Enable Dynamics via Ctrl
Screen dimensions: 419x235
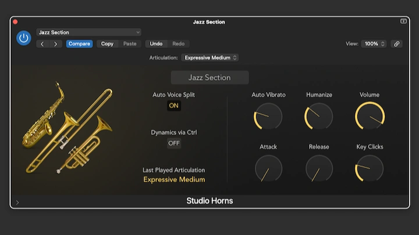pyautogui.click(x=173, y=143)
